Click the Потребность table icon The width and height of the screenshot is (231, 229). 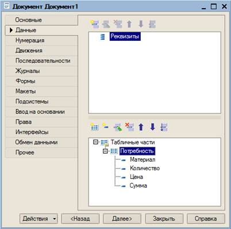click(114, 151)
